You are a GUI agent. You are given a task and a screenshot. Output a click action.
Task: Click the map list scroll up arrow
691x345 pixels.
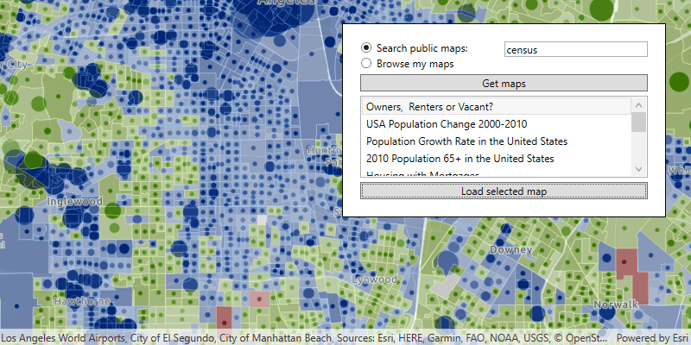(639, 104)
